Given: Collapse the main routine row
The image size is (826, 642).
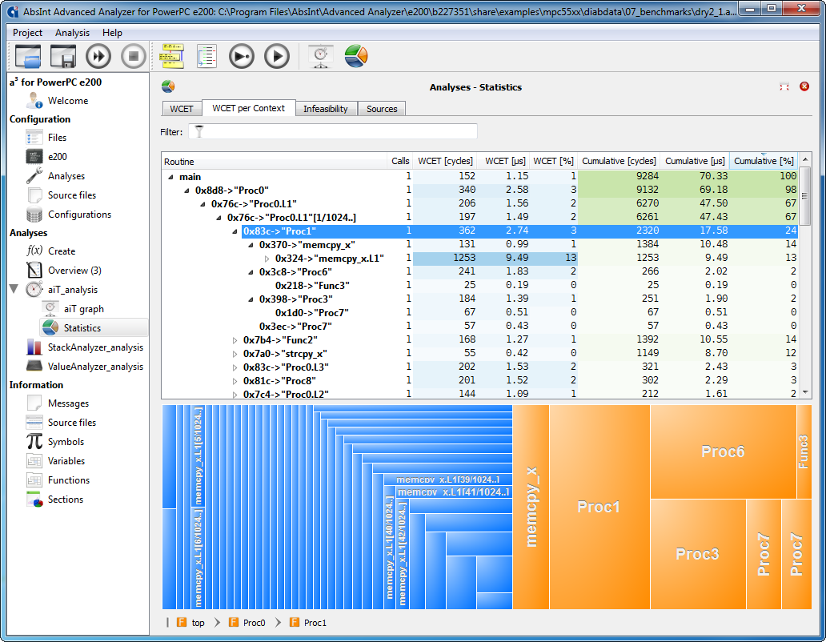Looking at the screenshot, I should pyautogui.click(x=170, y=177).
